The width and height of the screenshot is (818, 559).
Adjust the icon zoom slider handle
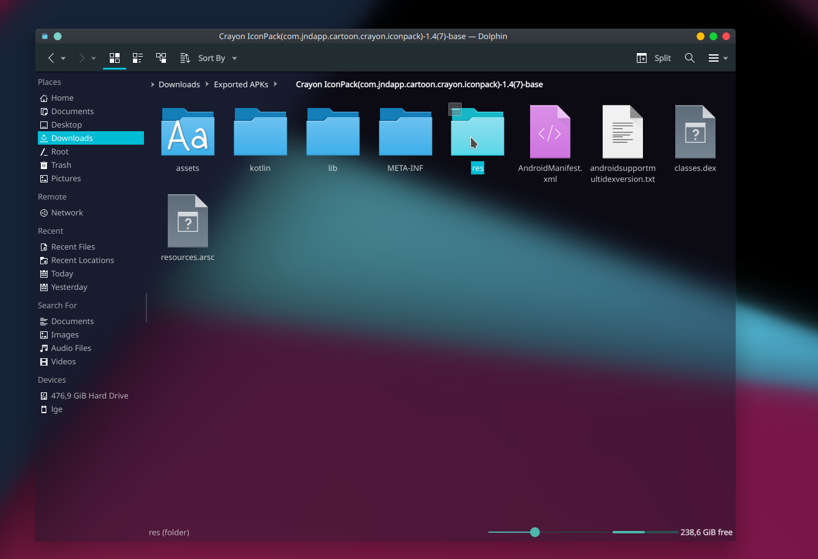[535, 532]
